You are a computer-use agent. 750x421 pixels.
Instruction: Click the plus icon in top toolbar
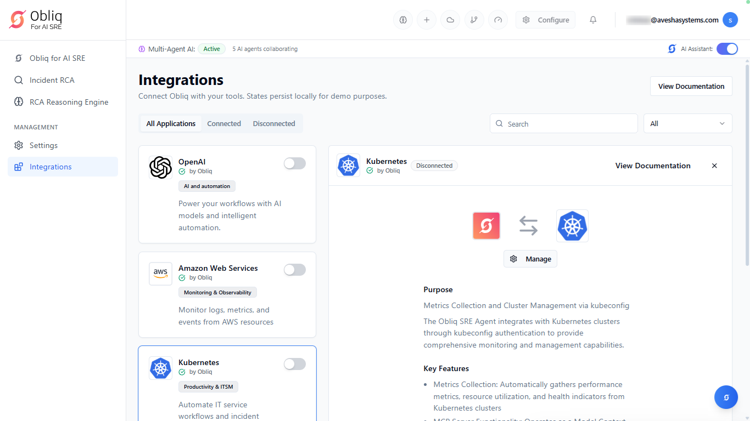[427, 20]
